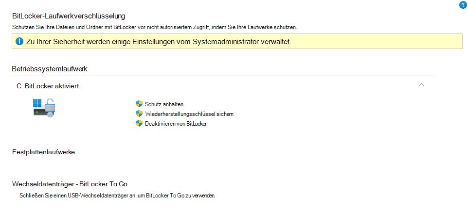Click Deaktivieren von BitLocker link

coord(176,124)
